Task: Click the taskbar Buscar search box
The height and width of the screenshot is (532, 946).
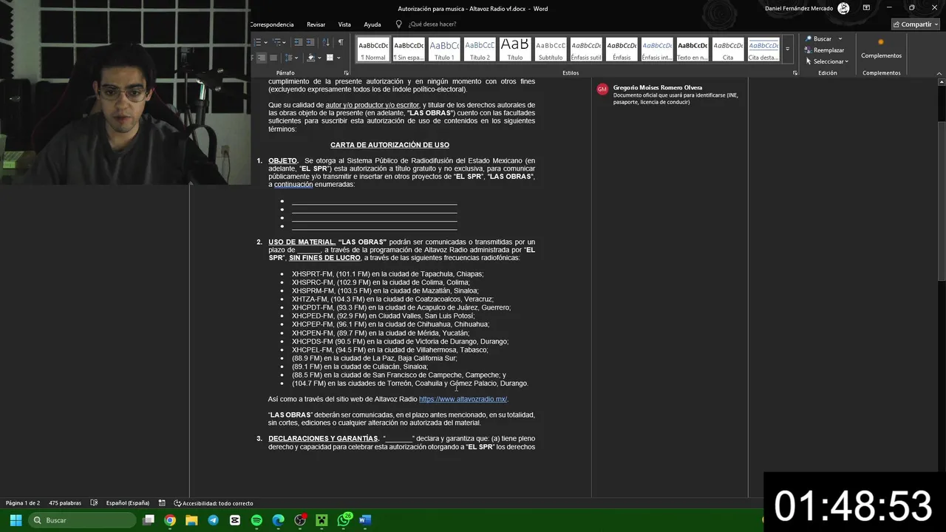Action: point(82,520)
